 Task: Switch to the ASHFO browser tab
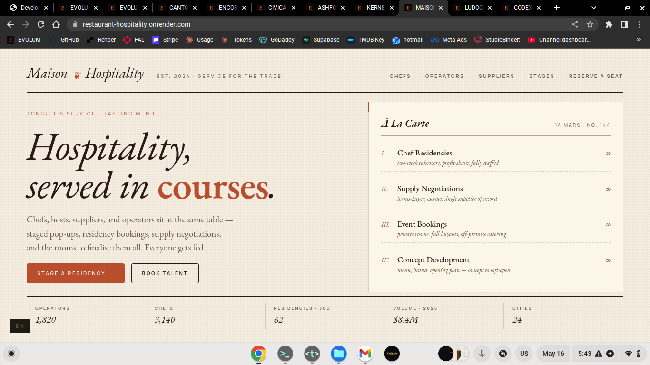(323, 8)
